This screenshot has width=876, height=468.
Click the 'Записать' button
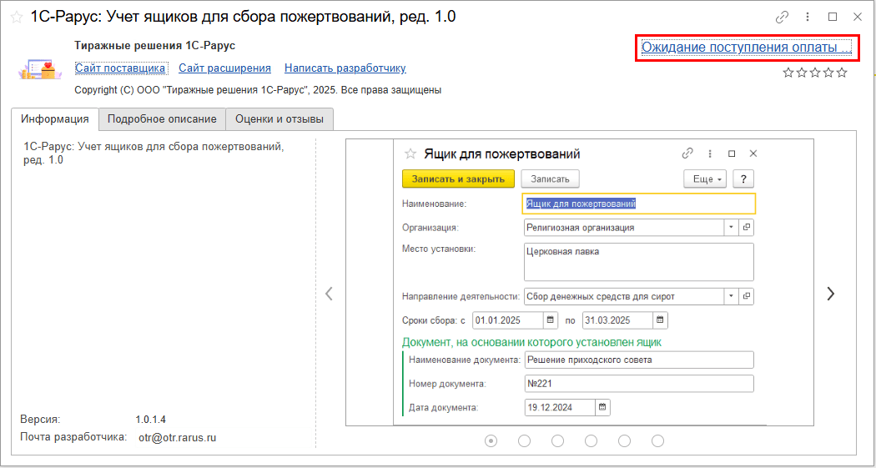coord(551,179)
